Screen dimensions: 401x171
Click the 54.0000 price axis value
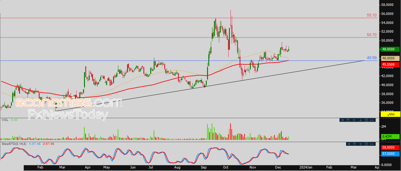(387, 23)
